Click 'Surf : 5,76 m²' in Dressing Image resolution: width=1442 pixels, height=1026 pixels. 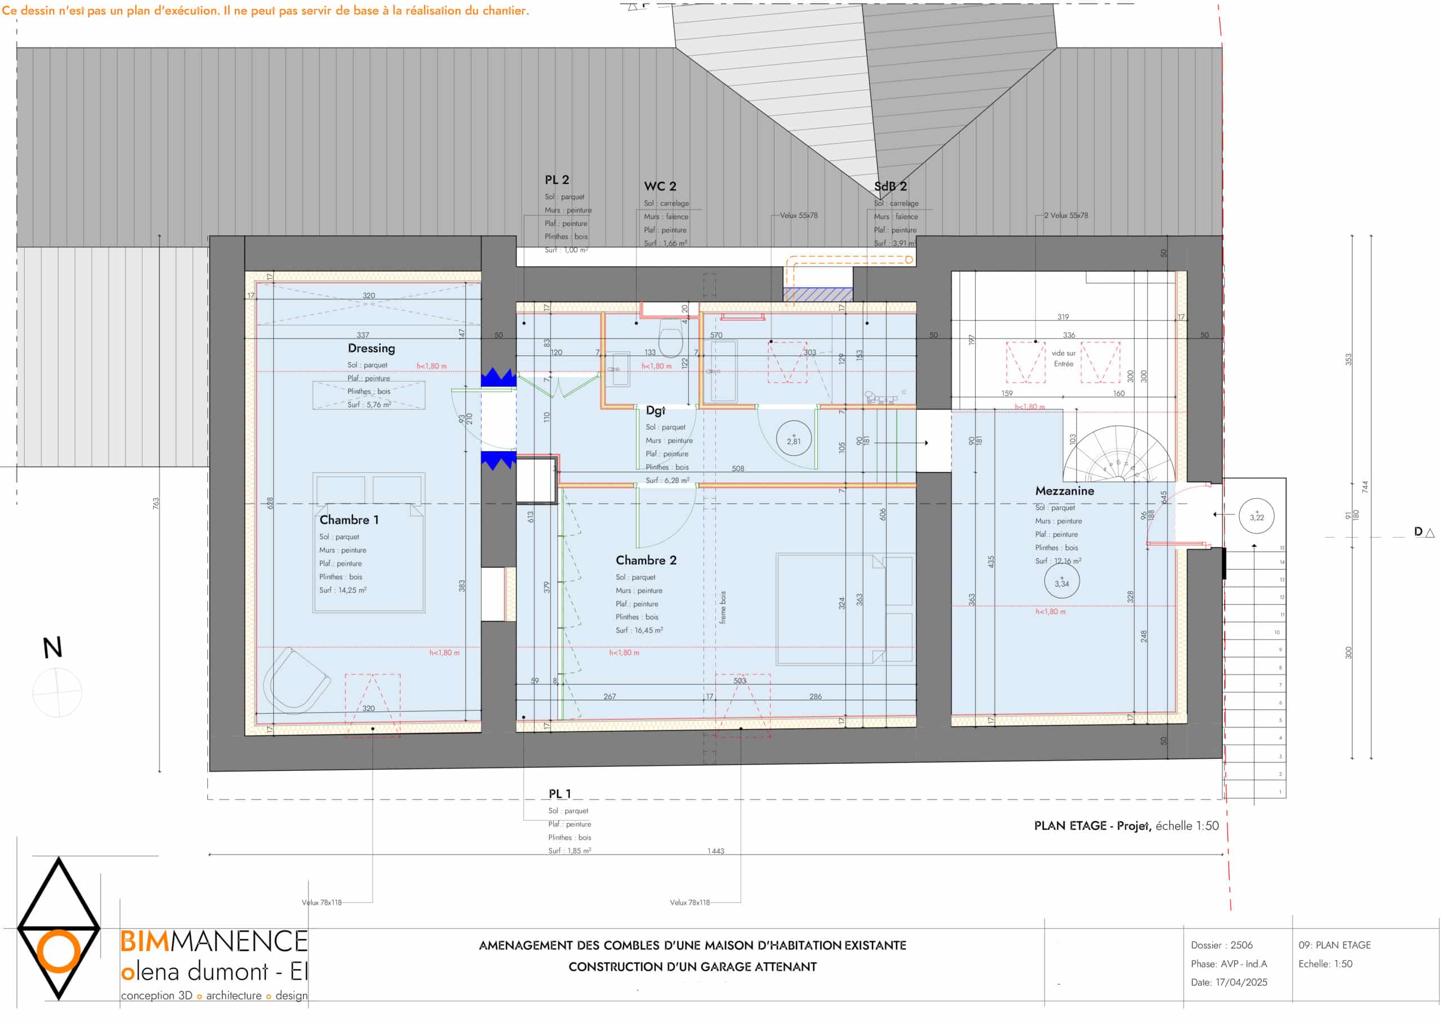(x=369, y=405)
